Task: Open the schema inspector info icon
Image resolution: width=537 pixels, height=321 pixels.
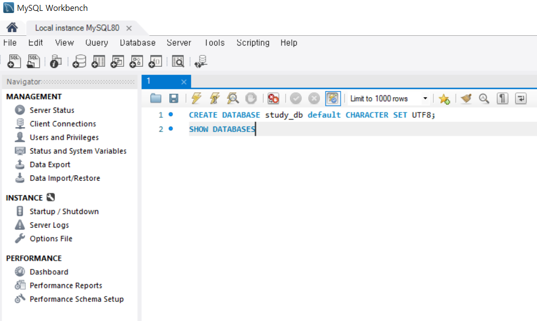Action: tap(56, 61)
